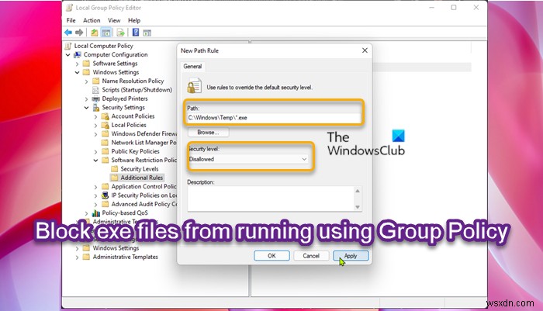Select the Security Levels tree item

pyautogui.click(x=139, y=169)
